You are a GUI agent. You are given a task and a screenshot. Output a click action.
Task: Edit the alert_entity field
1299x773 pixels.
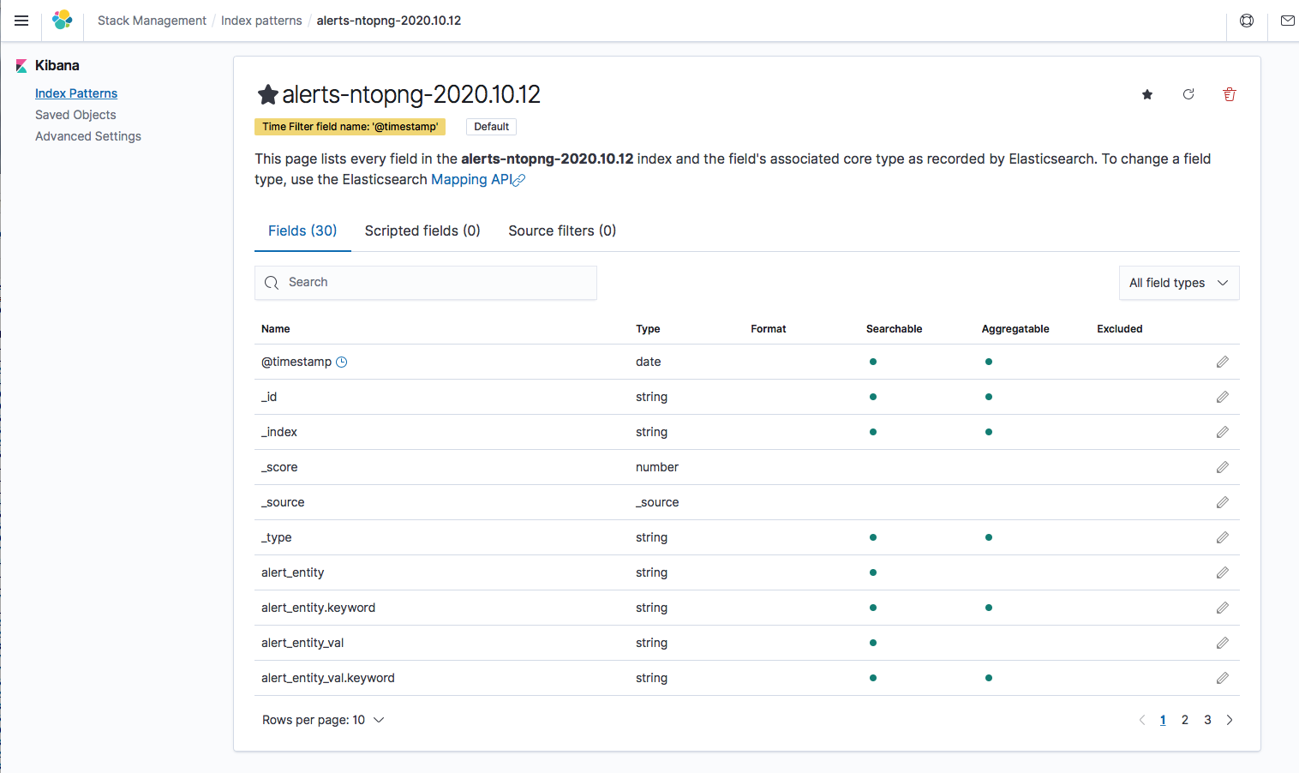click(x=1223, y=572)
